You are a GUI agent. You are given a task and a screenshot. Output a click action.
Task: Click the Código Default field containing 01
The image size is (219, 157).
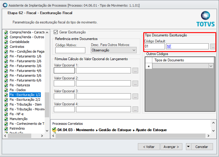(x=154, y=46)
